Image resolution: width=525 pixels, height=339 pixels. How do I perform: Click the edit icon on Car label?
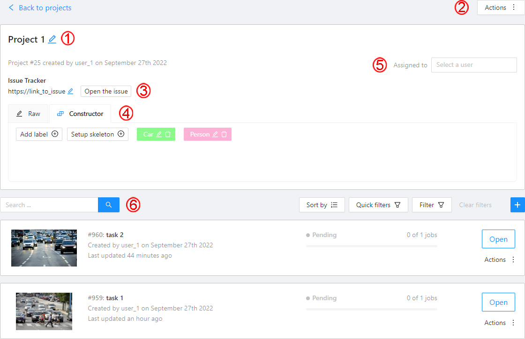coord(159,134)
